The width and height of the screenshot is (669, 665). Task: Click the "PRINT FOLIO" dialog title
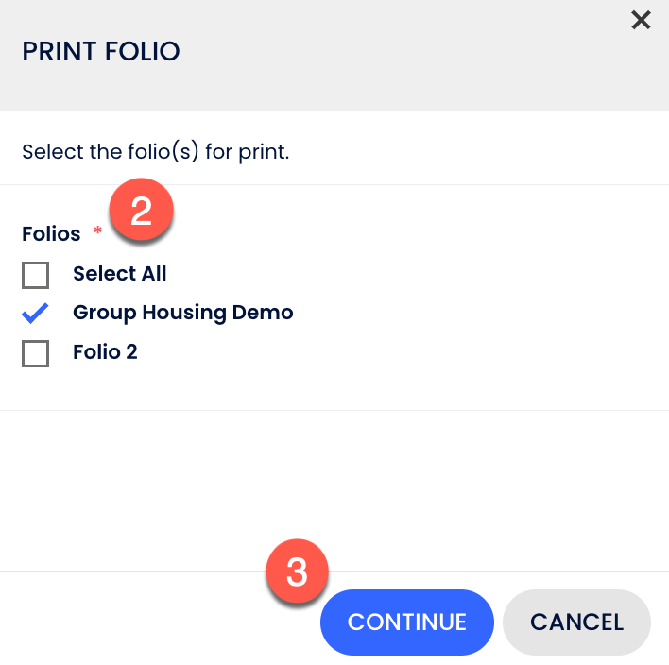click(100, 51)
